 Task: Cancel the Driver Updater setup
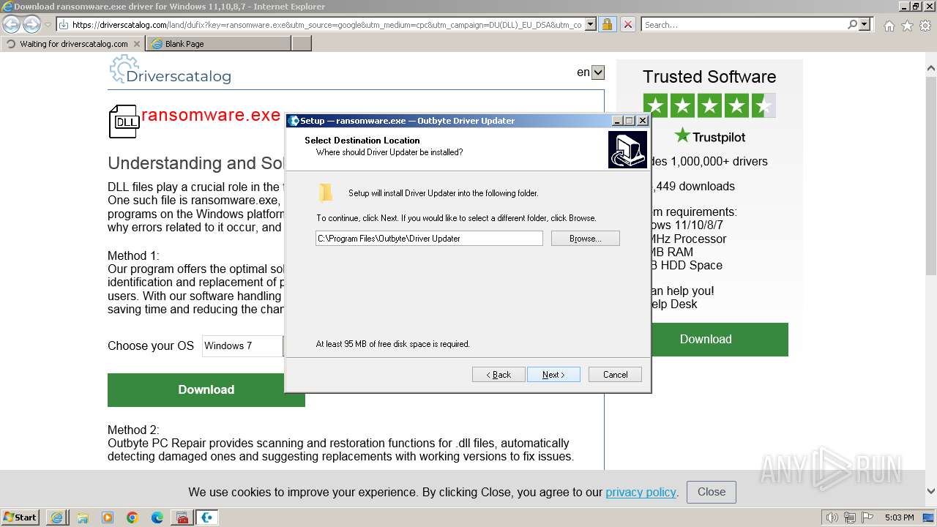pyautogui.click(x=615, y=374)
